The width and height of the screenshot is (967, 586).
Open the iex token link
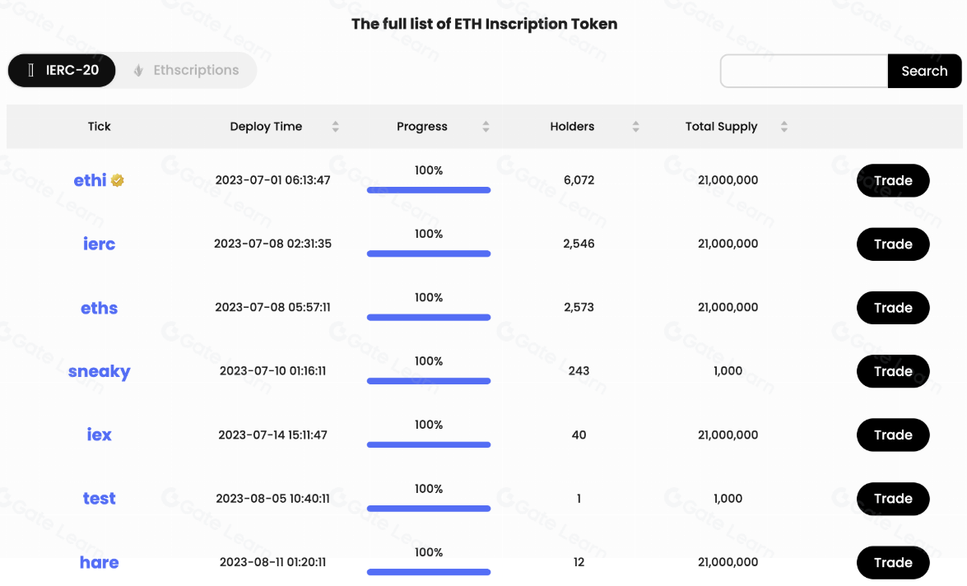coord(99,435)
